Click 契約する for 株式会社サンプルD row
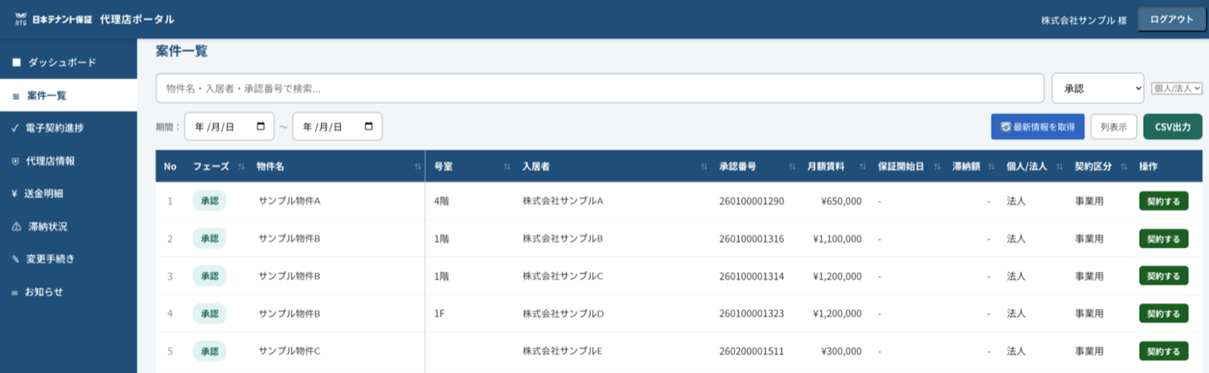The width and height of the screenshot is (1209, 373). point(1164,313)
